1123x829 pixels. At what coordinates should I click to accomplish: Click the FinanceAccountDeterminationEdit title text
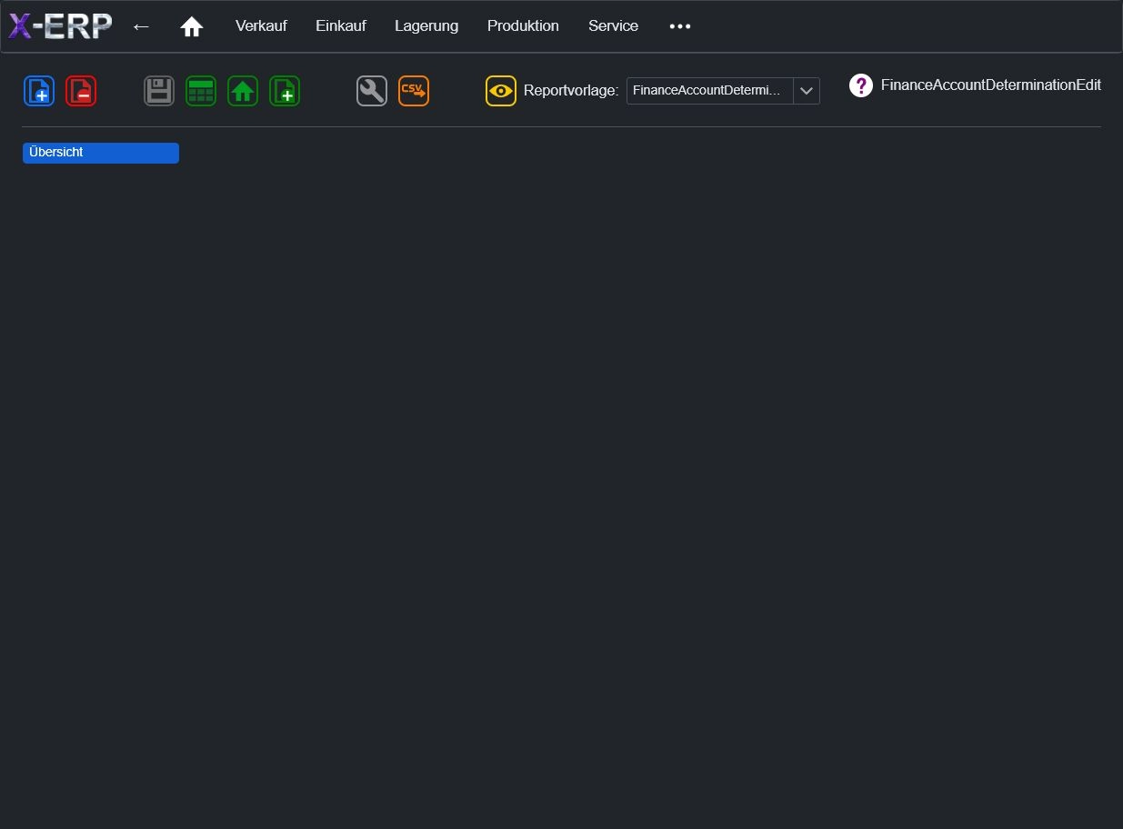coord(991,85)
